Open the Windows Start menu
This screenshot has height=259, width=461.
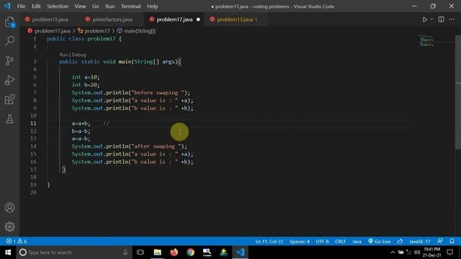pos(8,253)
